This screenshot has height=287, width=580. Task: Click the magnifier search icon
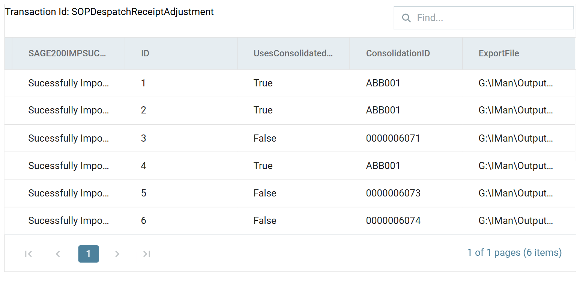[406, 18]
